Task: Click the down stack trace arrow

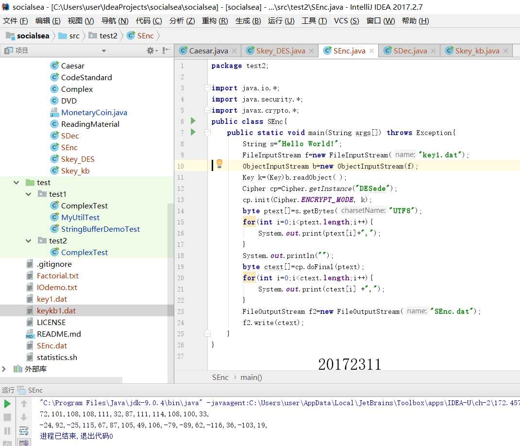Action: (24, 417)
